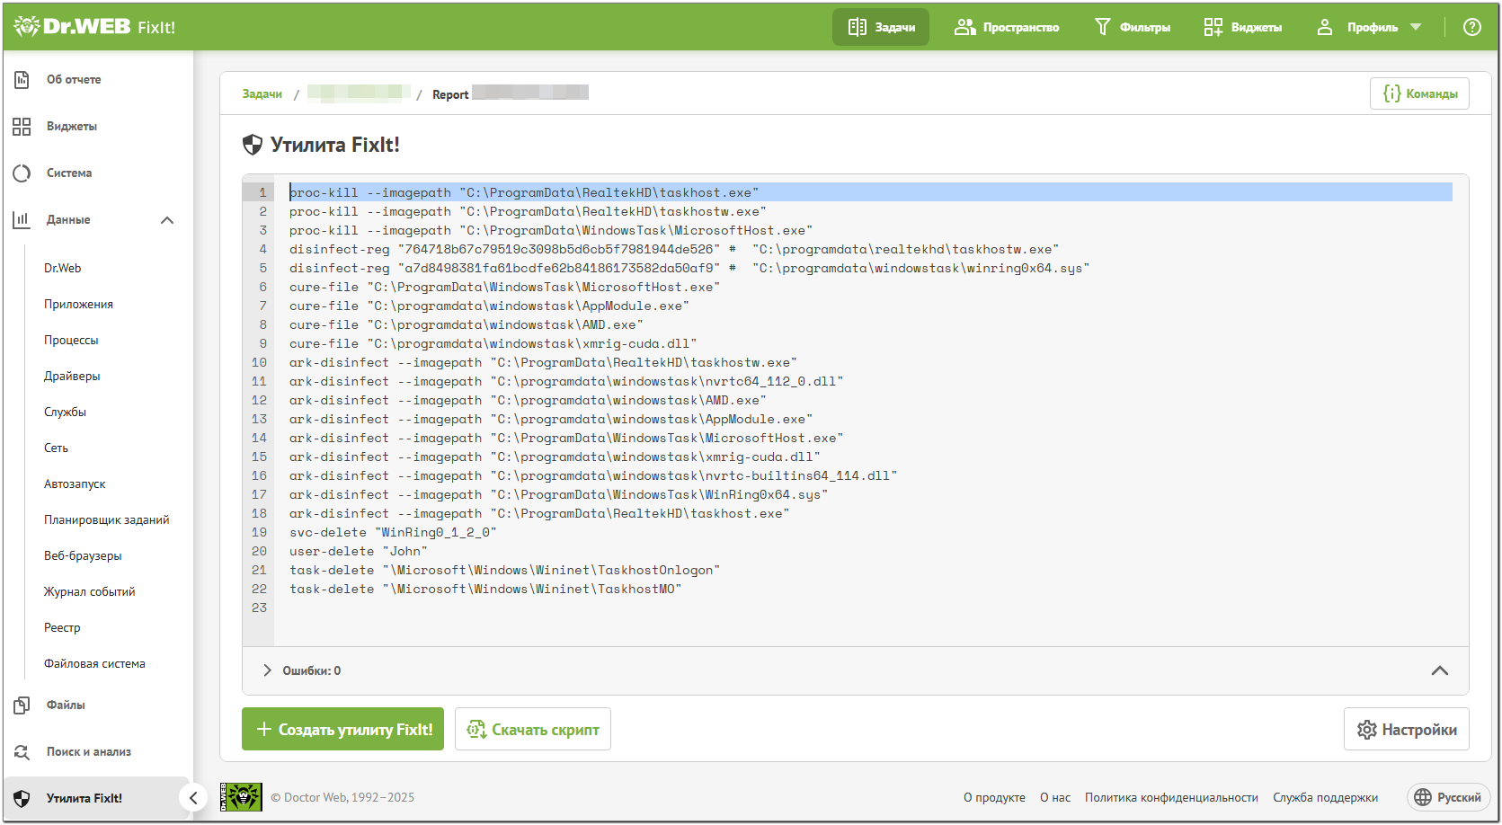
Task: Click the Виджеты icon in top bar
Action: pyautogui.click(x=1213, y=27)
